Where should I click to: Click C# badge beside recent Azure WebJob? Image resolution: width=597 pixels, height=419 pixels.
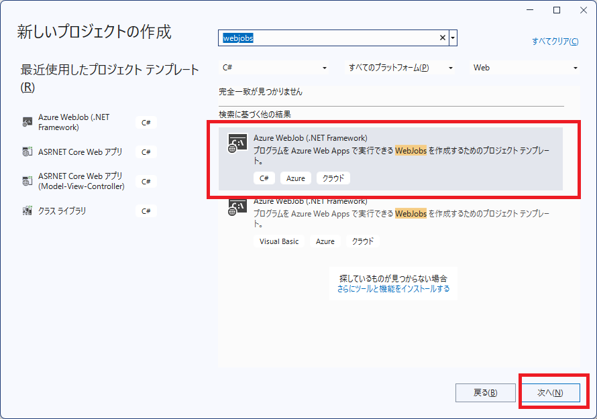pos(146,123)
